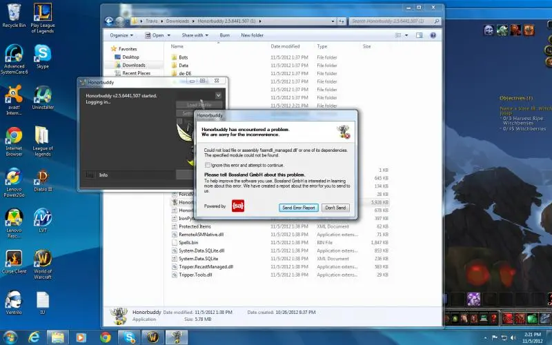Select the de-DE folder row
Image resolution: width=552 pixels, height=345 pixels.
coord(280,74)
